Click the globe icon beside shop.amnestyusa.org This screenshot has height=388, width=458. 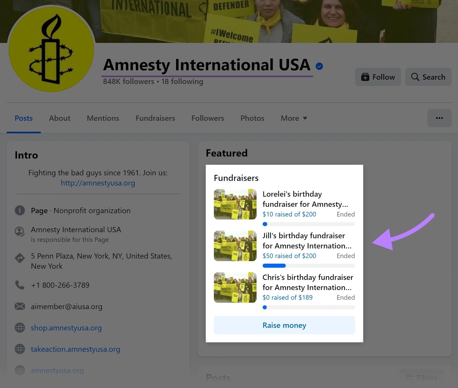(x=19, y=328)
